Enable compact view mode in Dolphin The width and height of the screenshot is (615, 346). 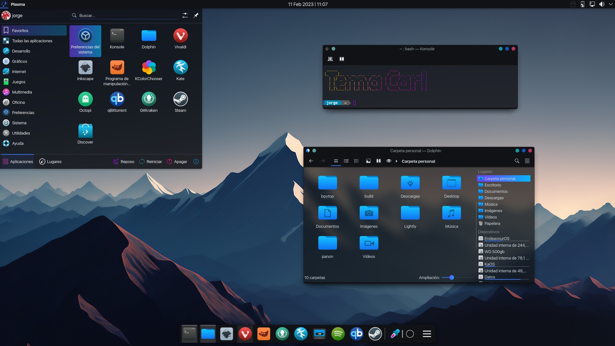click(x=356, y=161)
